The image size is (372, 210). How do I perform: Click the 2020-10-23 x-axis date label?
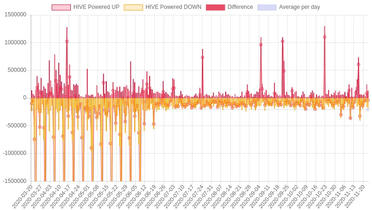[x=316, y=196]
